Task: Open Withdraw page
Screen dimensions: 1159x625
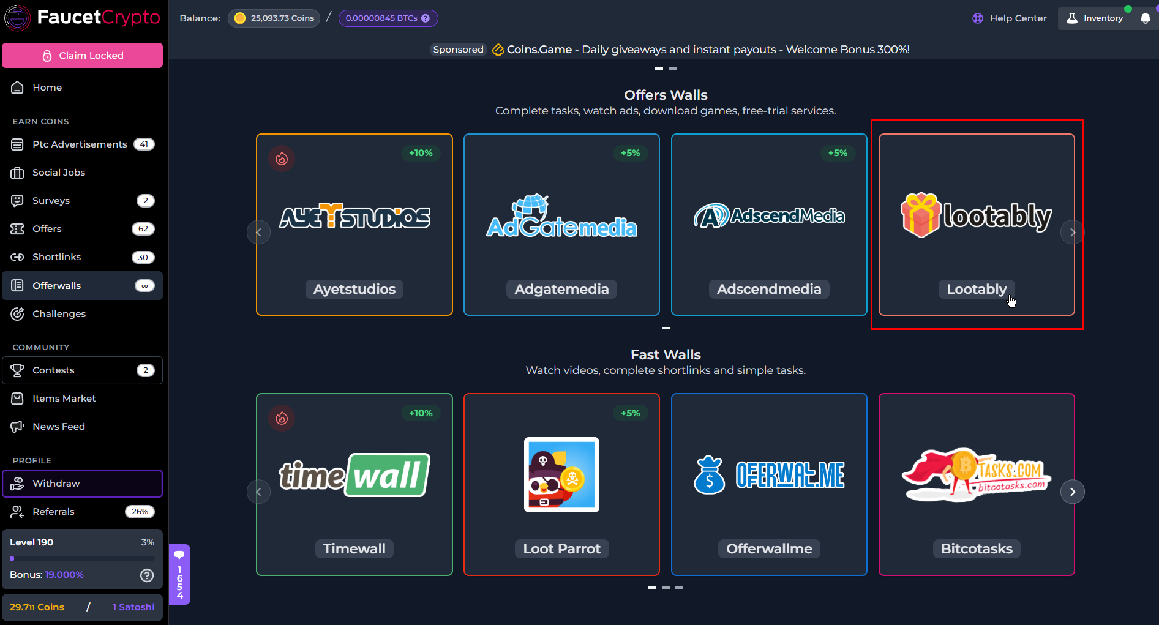Action: [83, 484]
